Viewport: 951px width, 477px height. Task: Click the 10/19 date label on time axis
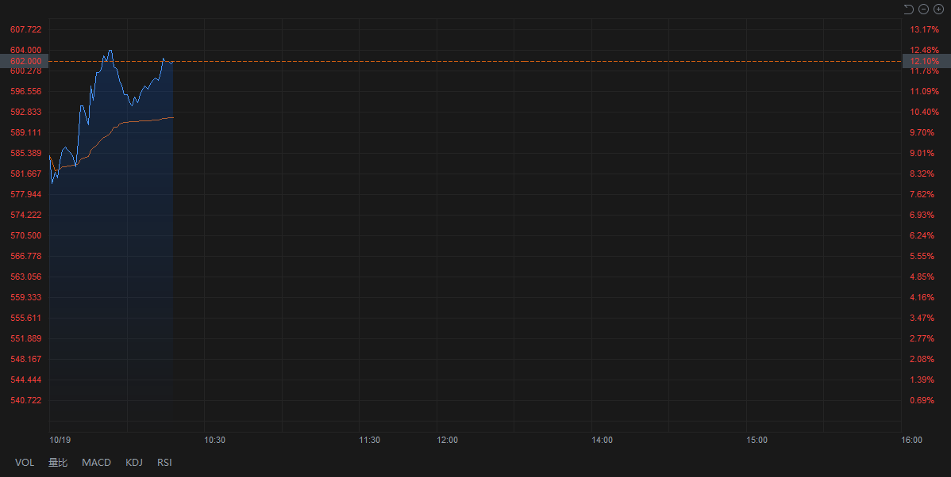60,440
